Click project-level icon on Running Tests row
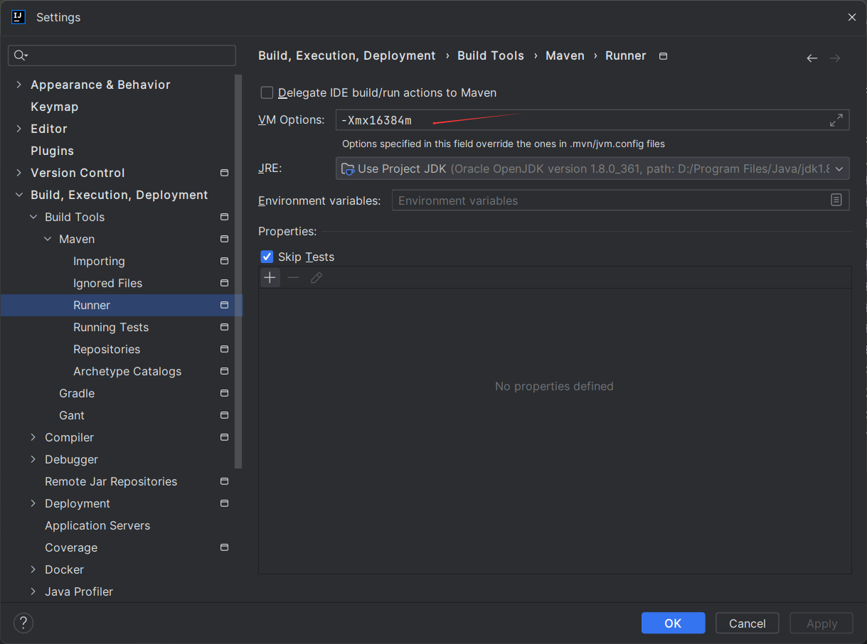Viewport: 867px width, 644px height. click(x=224, y=327)
